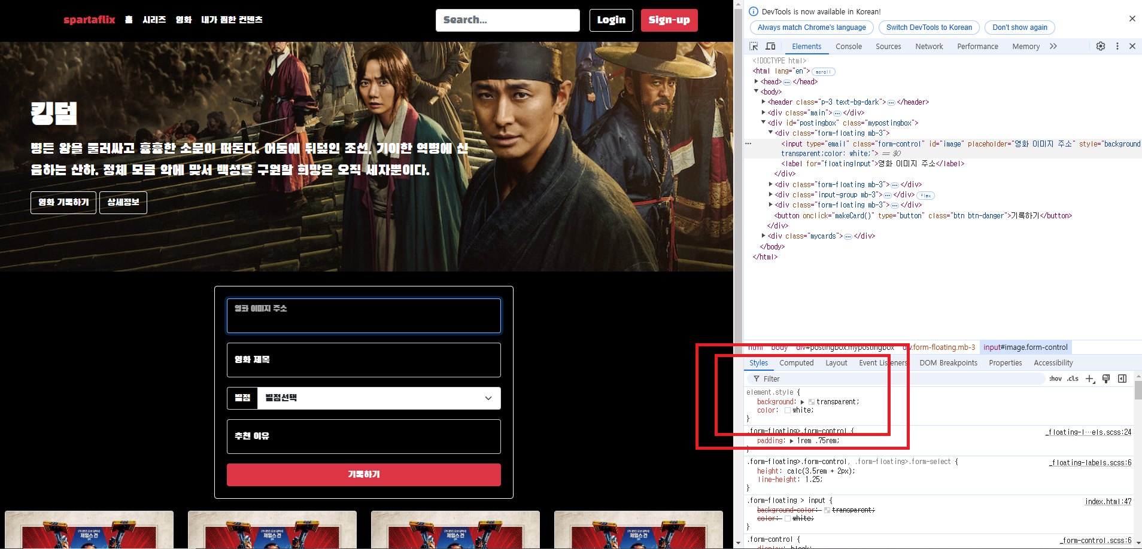This screenshot has width=1142, height=549.
Task: Open the Performance tab
Action: (x=977, y=46)
